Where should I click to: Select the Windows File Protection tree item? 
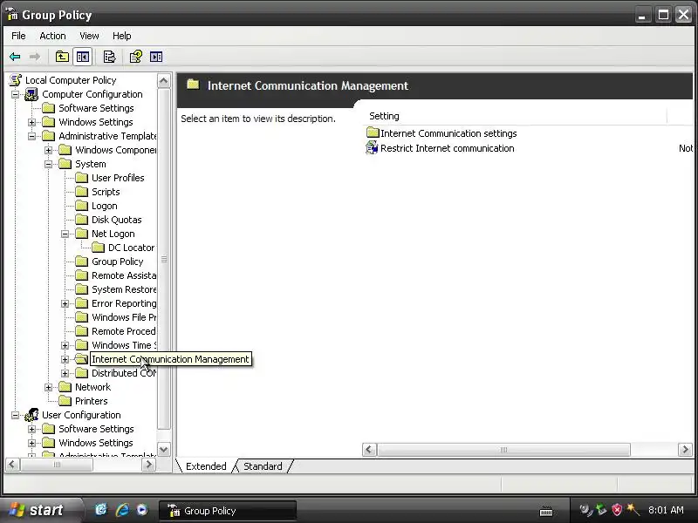coord(123,317)
